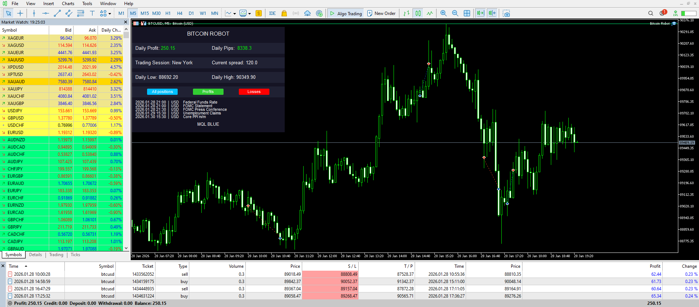This screenshot has height=307, width=699.
Task: Open the search magnifier
Action: (651, 13)
